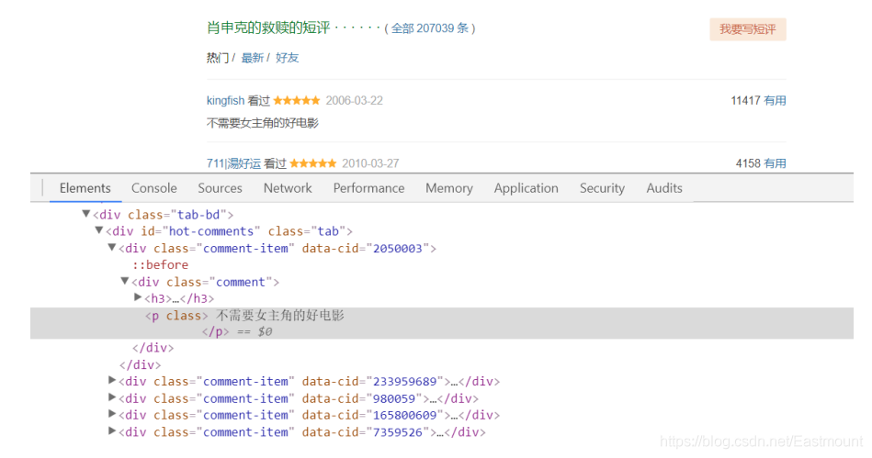Switch to the Network tab
Viewport: 872px width, 458px height.
(288, 188)
